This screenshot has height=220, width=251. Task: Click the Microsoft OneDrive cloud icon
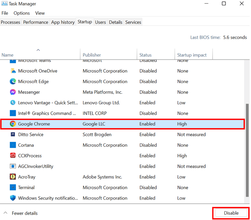pyautogui.click(x=13, y=71)
